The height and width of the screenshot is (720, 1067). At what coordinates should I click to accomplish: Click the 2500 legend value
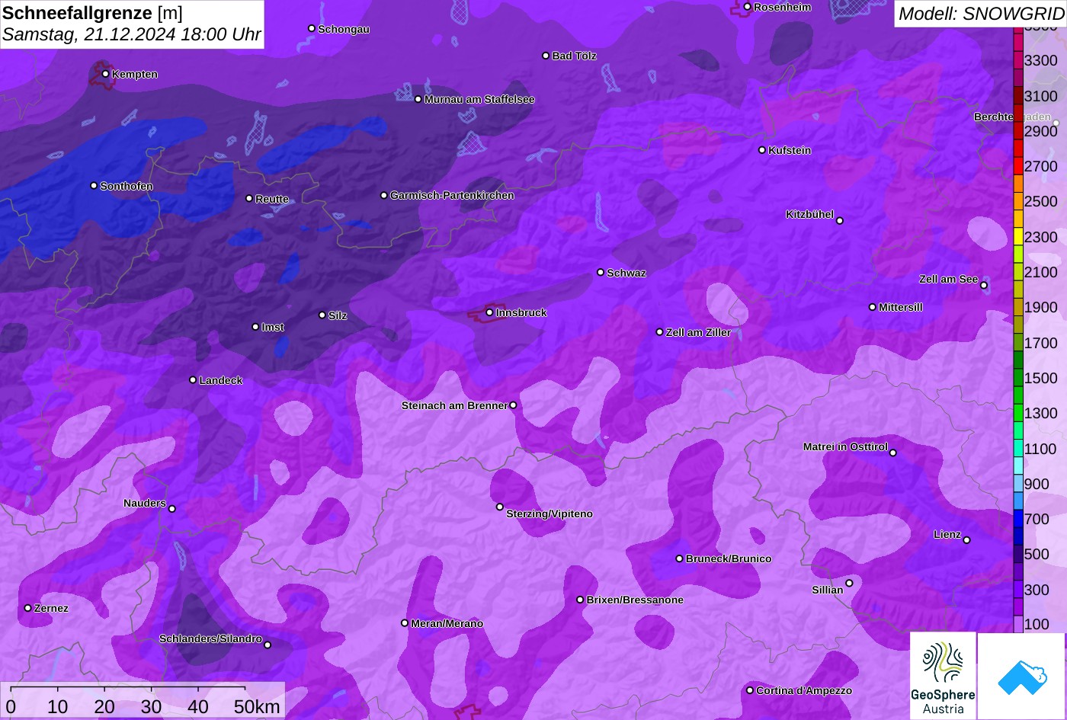coord(1041,202)
